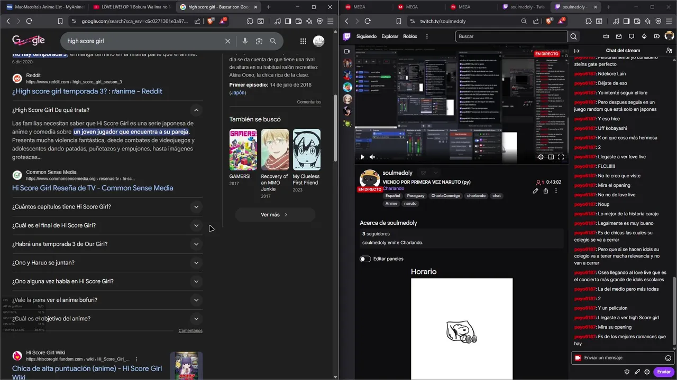677x380 pixels.
Task: Open the chat emote picker
Action: [x=668, y=358]
